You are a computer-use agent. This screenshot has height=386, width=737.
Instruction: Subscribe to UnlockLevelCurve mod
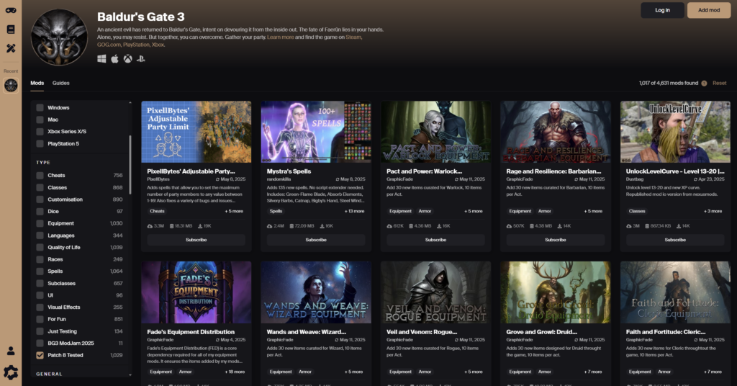675,240
